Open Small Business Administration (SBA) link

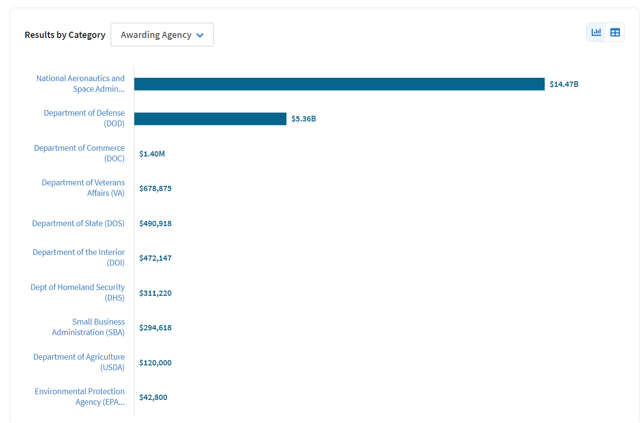88,327
